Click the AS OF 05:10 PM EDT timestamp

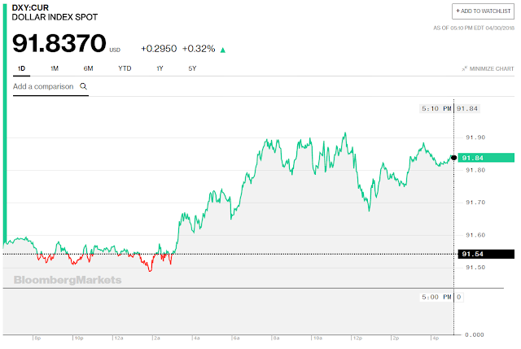474,28
